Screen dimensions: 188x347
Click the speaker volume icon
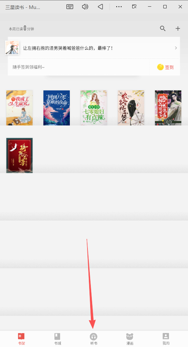(85, 7)
